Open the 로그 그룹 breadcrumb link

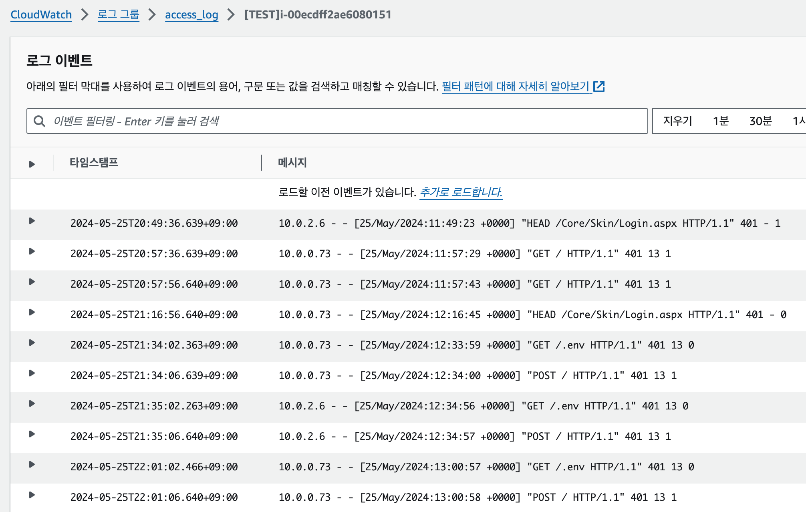click(x=118, y=15)
